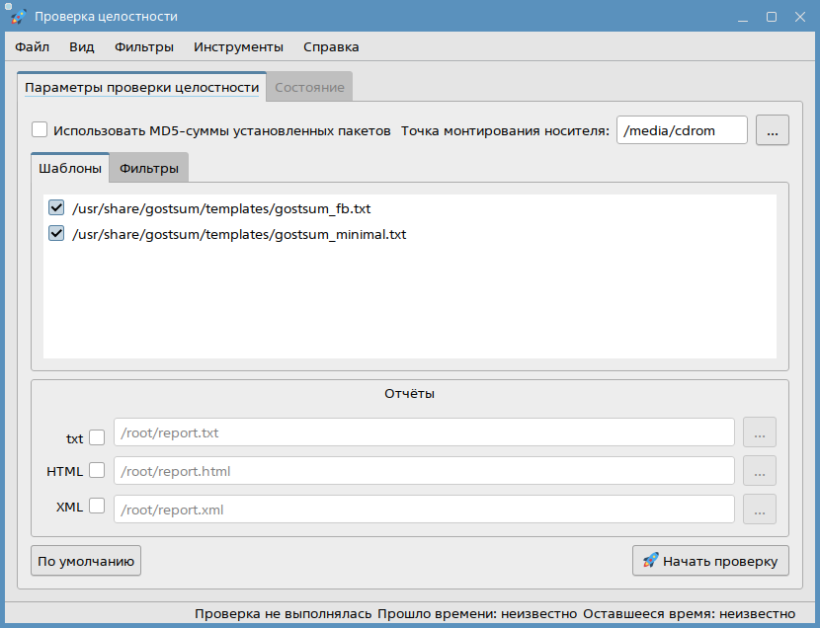820x628 pixels.
Task: Browse for the mount point folder
Action: [x=773, y=130]
